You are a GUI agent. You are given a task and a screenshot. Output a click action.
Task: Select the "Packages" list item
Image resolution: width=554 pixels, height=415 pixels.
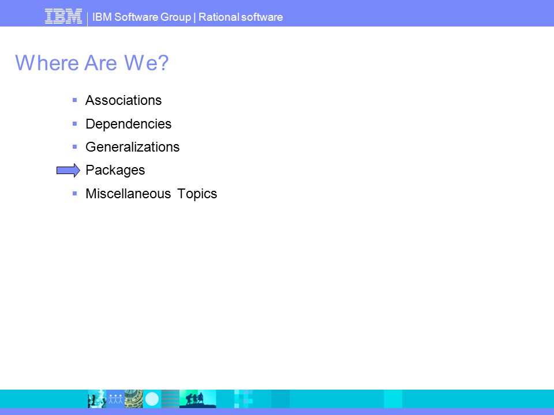pyautogui.click(x=115, y=170)
